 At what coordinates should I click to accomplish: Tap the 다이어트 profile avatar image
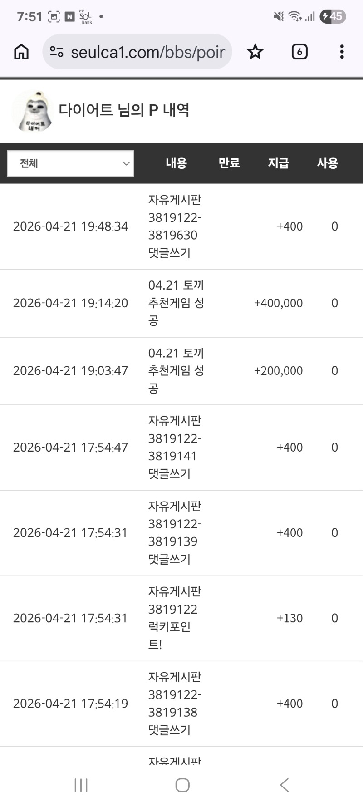point(33,111)
